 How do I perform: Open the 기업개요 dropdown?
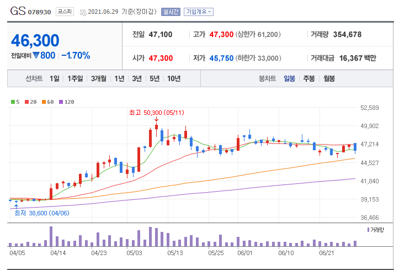pyautogui.click(x=199, y=12)
